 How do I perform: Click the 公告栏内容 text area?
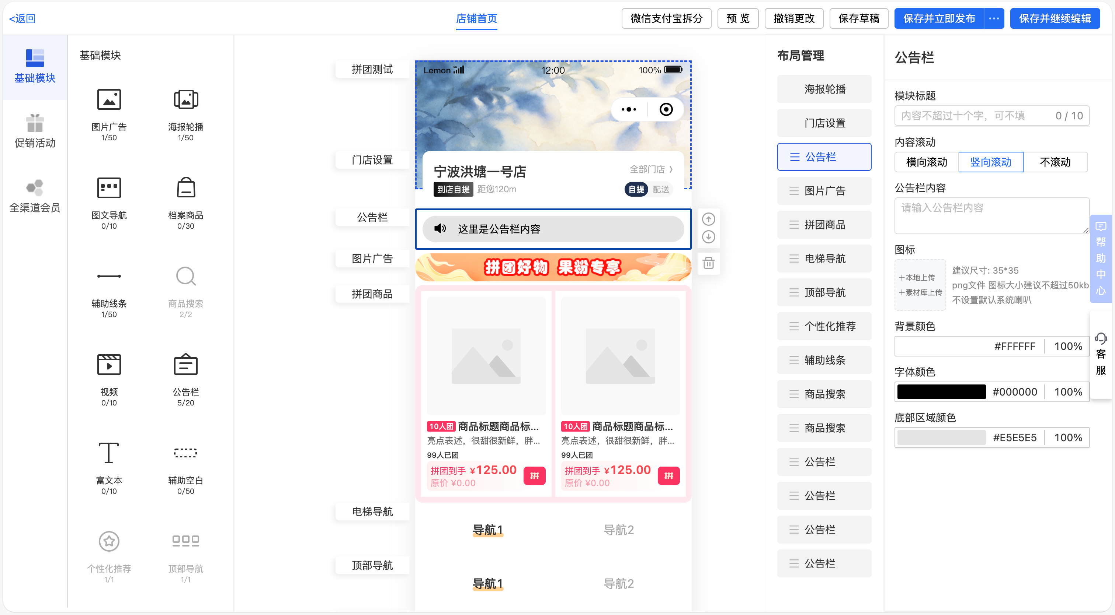pyautogui.click(x=991, y=215)
